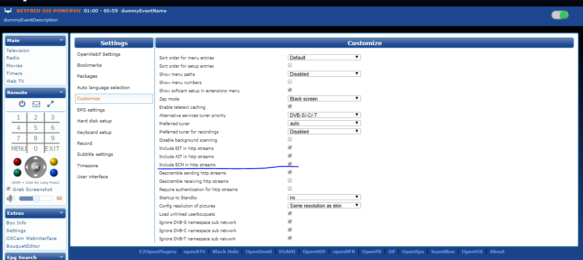
Task: Collapse the Main panel chevron
Action: tap(62, 40)
